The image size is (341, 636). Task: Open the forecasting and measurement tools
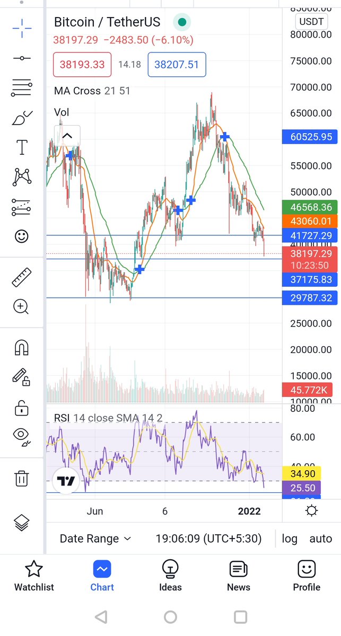pyautogui.click(x=22, y=207)
